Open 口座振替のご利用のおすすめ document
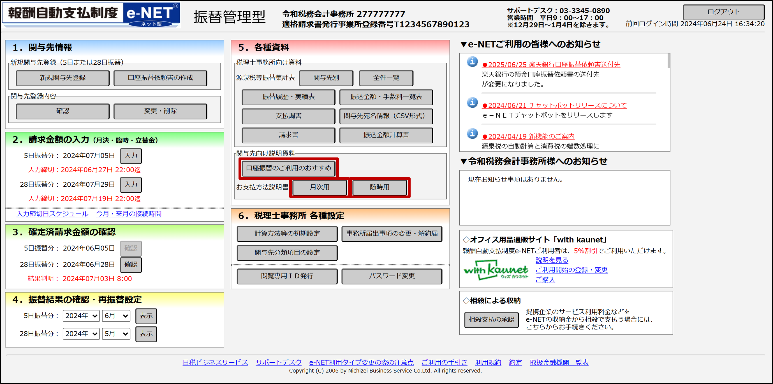The height and width of the screenshot is (384, 773). [x=288, y=168]
